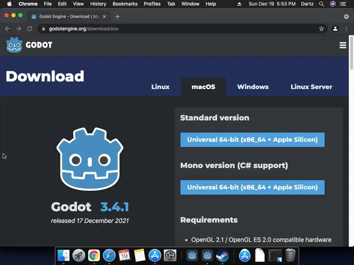Reload the page in Chrome
The width and height of the screenshot is (354, 265).
(30, 29)
